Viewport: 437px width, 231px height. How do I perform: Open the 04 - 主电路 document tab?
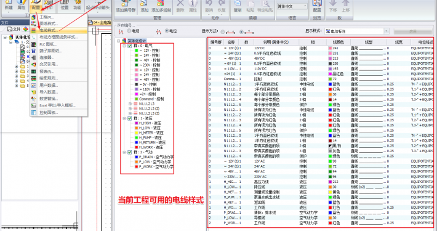point(100,22)
